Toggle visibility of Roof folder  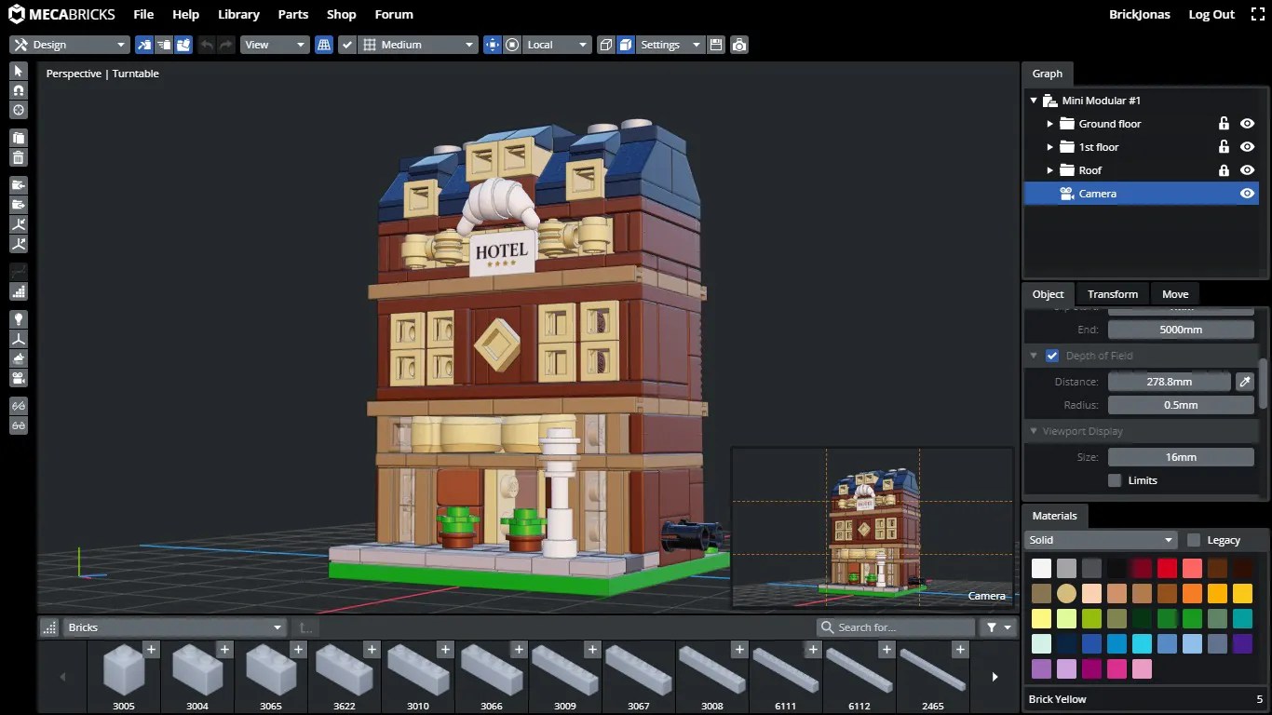click(1247, 170)
